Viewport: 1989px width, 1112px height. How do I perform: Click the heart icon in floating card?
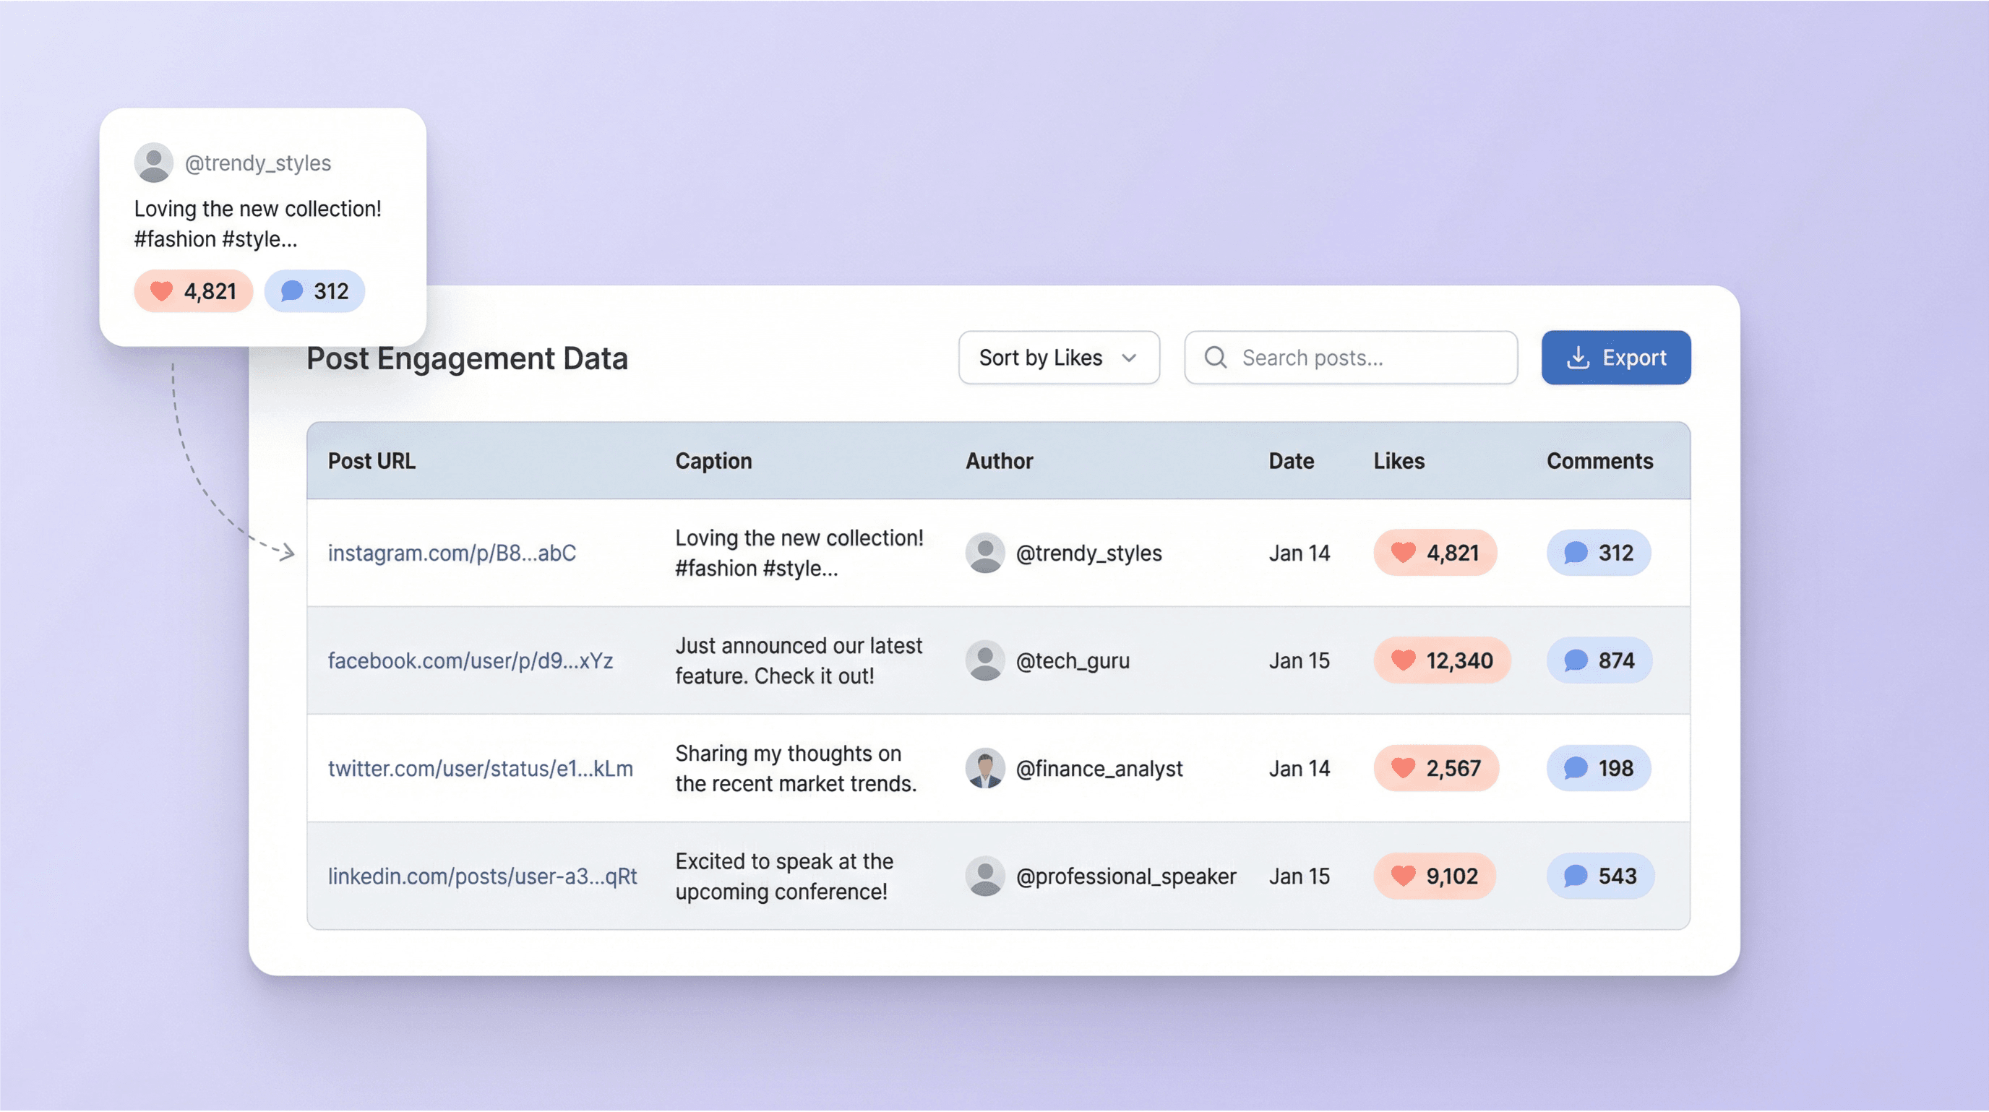(x=161, y=291)
